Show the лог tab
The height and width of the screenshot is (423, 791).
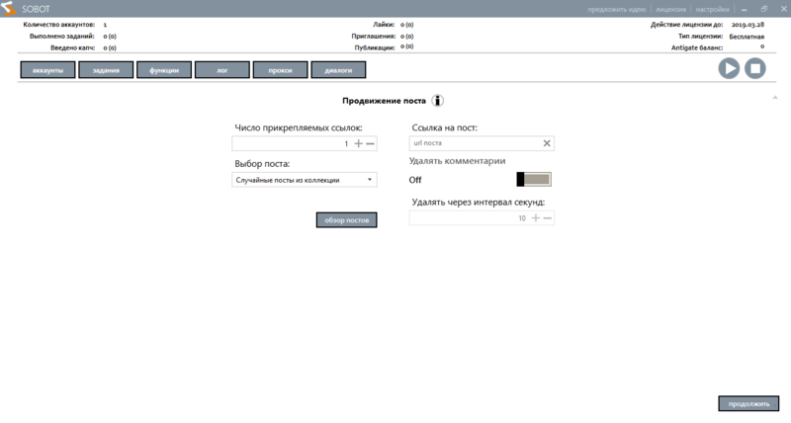[x=221, y=70]
